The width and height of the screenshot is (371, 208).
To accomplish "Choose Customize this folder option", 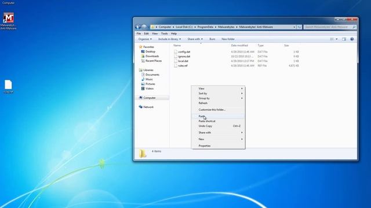I will (x=218, y=110).
